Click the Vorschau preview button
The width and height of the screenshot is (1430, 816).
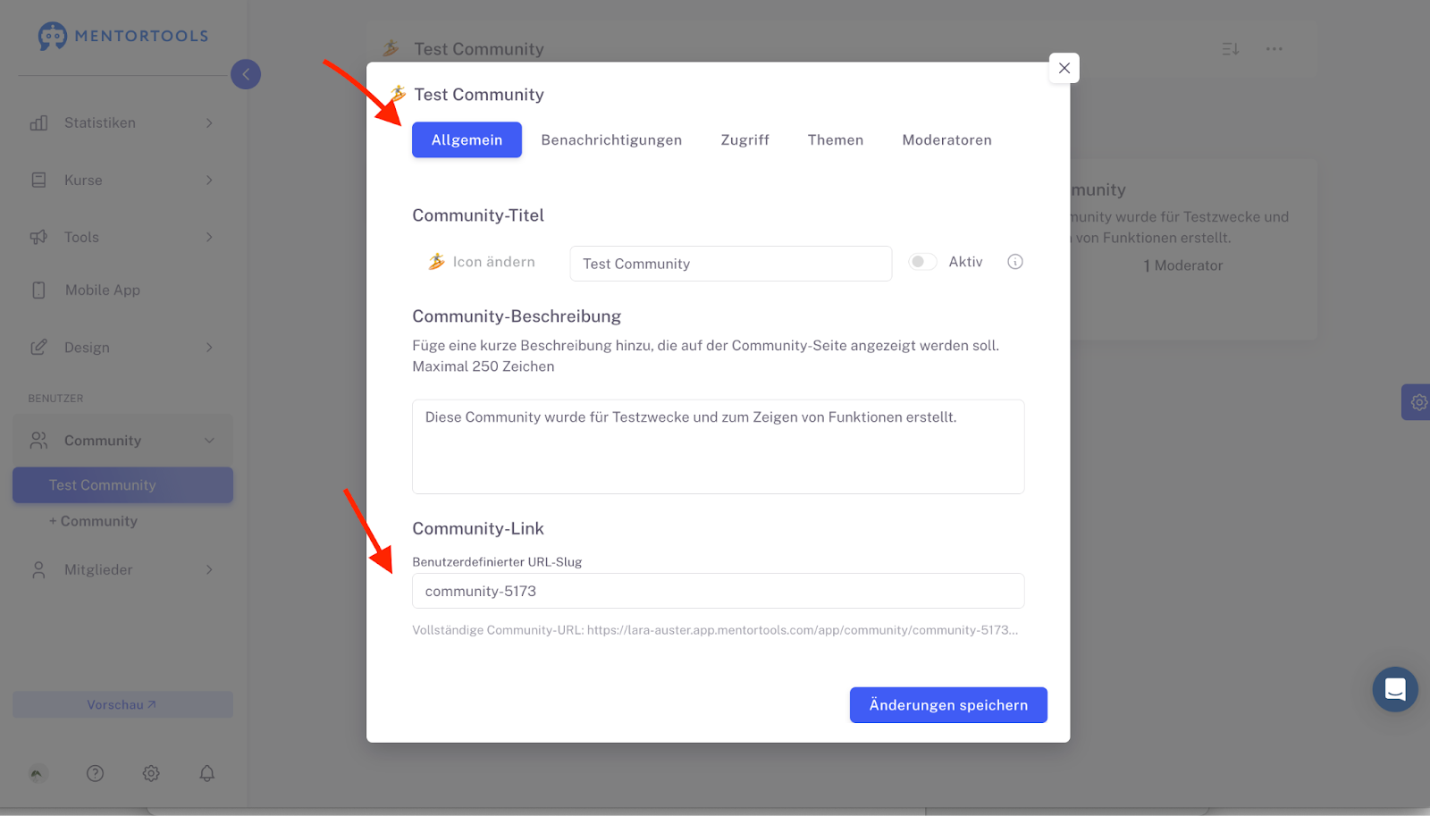pyautogui.click(x=122, y=705)
